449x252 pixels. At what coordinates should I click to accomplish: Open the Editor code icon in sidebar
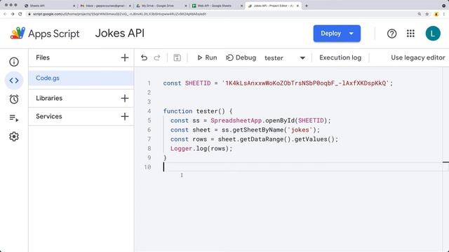14,80
